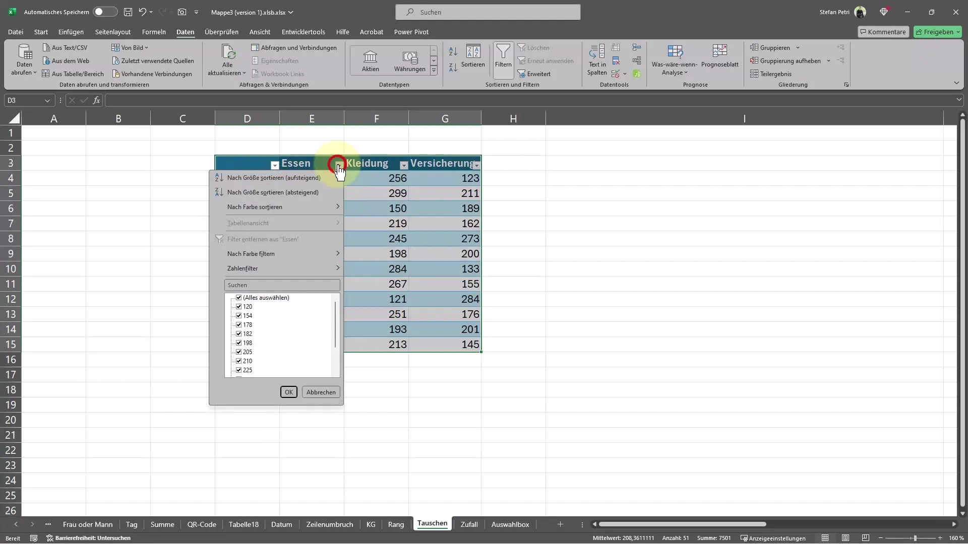
Task: Toggle Automatisches Speichern switch
Action: pos(105,12)
